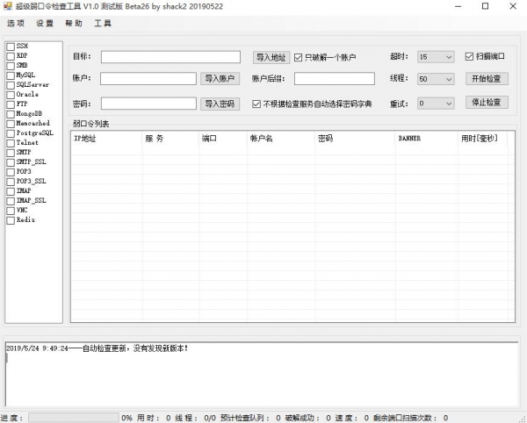Open the 设置 menu

click(45, 23)
